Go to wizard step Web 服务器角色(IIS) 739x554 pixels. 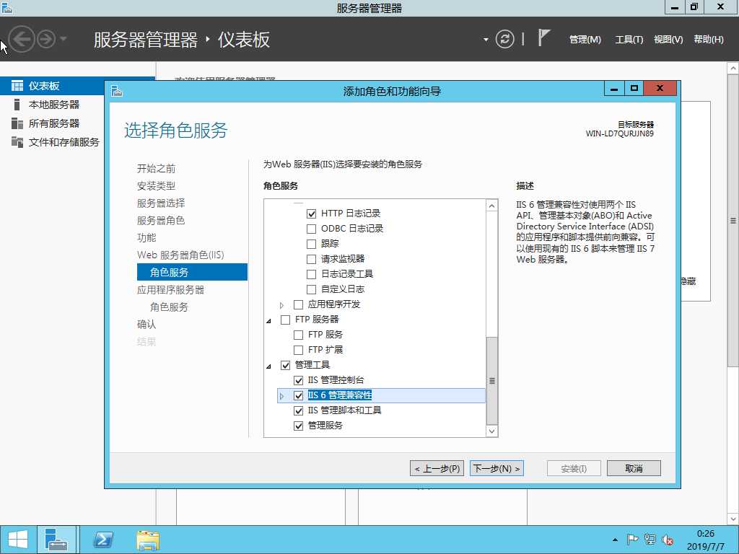[180, 255]
